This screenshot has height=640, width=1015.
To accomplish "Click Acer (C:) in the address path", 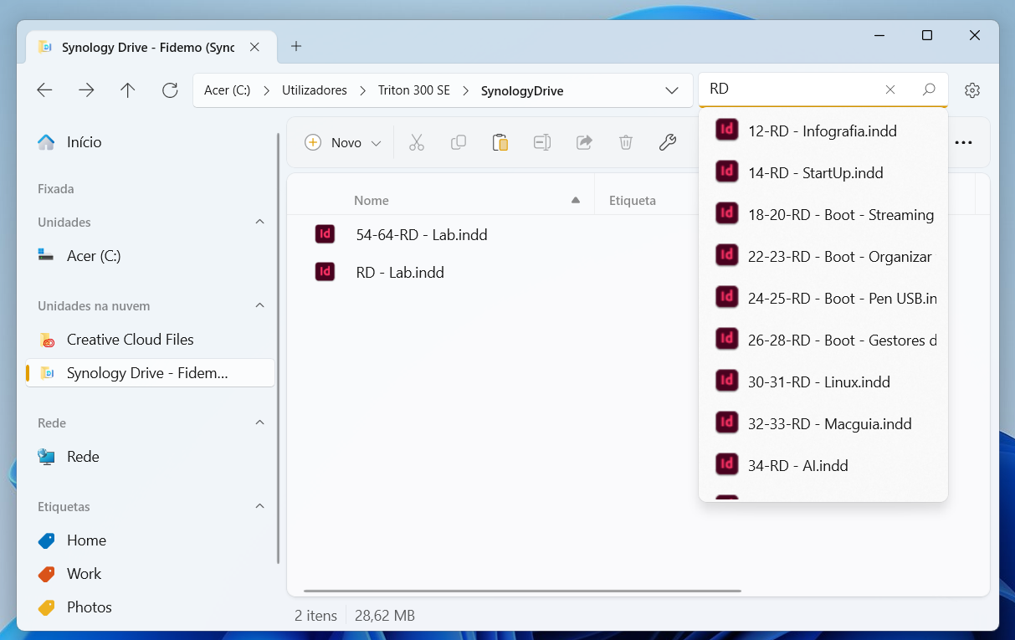I will [x=227, y=90].
